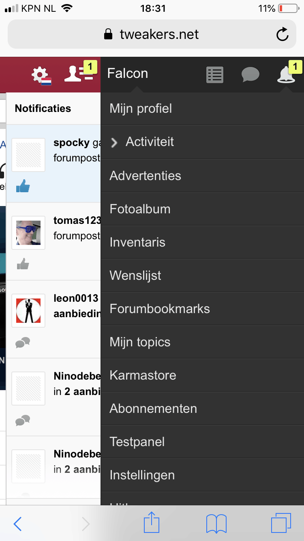The height and width of the screenshot is (541, 304).
Task: Reload the tweakers.net page
Action: pyautogui.click(x=283, y=34)
